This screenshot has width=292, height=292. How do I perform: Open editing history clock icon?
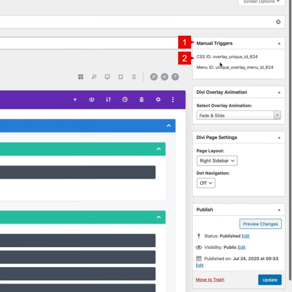[125, 100]
